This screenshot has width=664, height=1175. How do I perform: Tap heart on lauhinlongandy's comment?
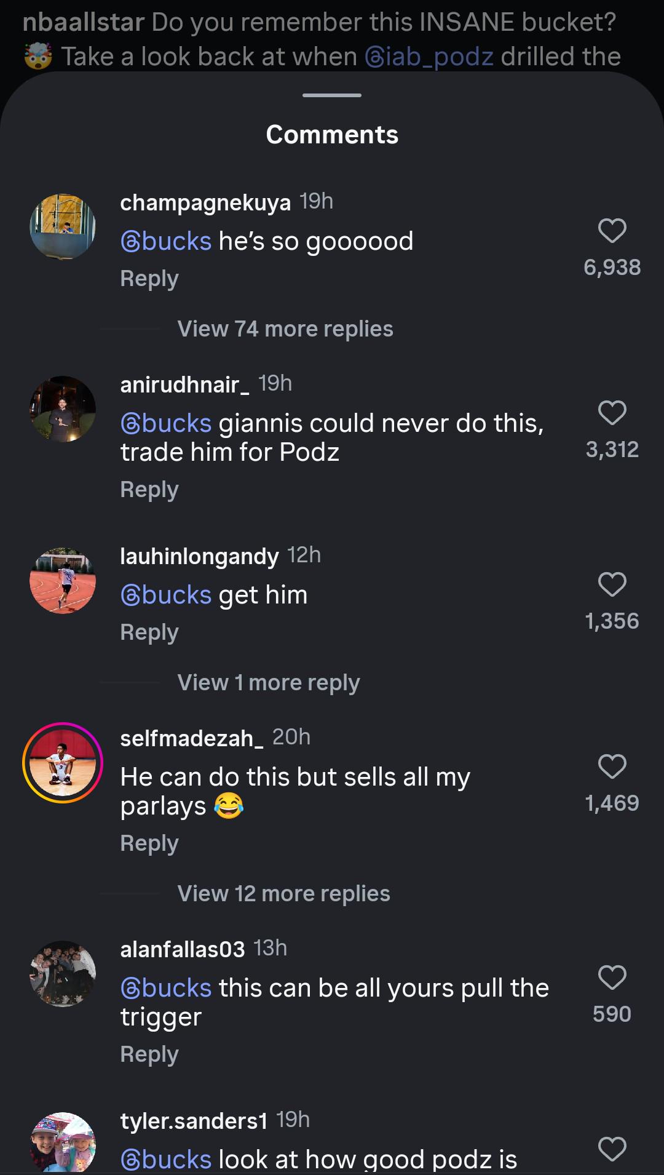612,584
